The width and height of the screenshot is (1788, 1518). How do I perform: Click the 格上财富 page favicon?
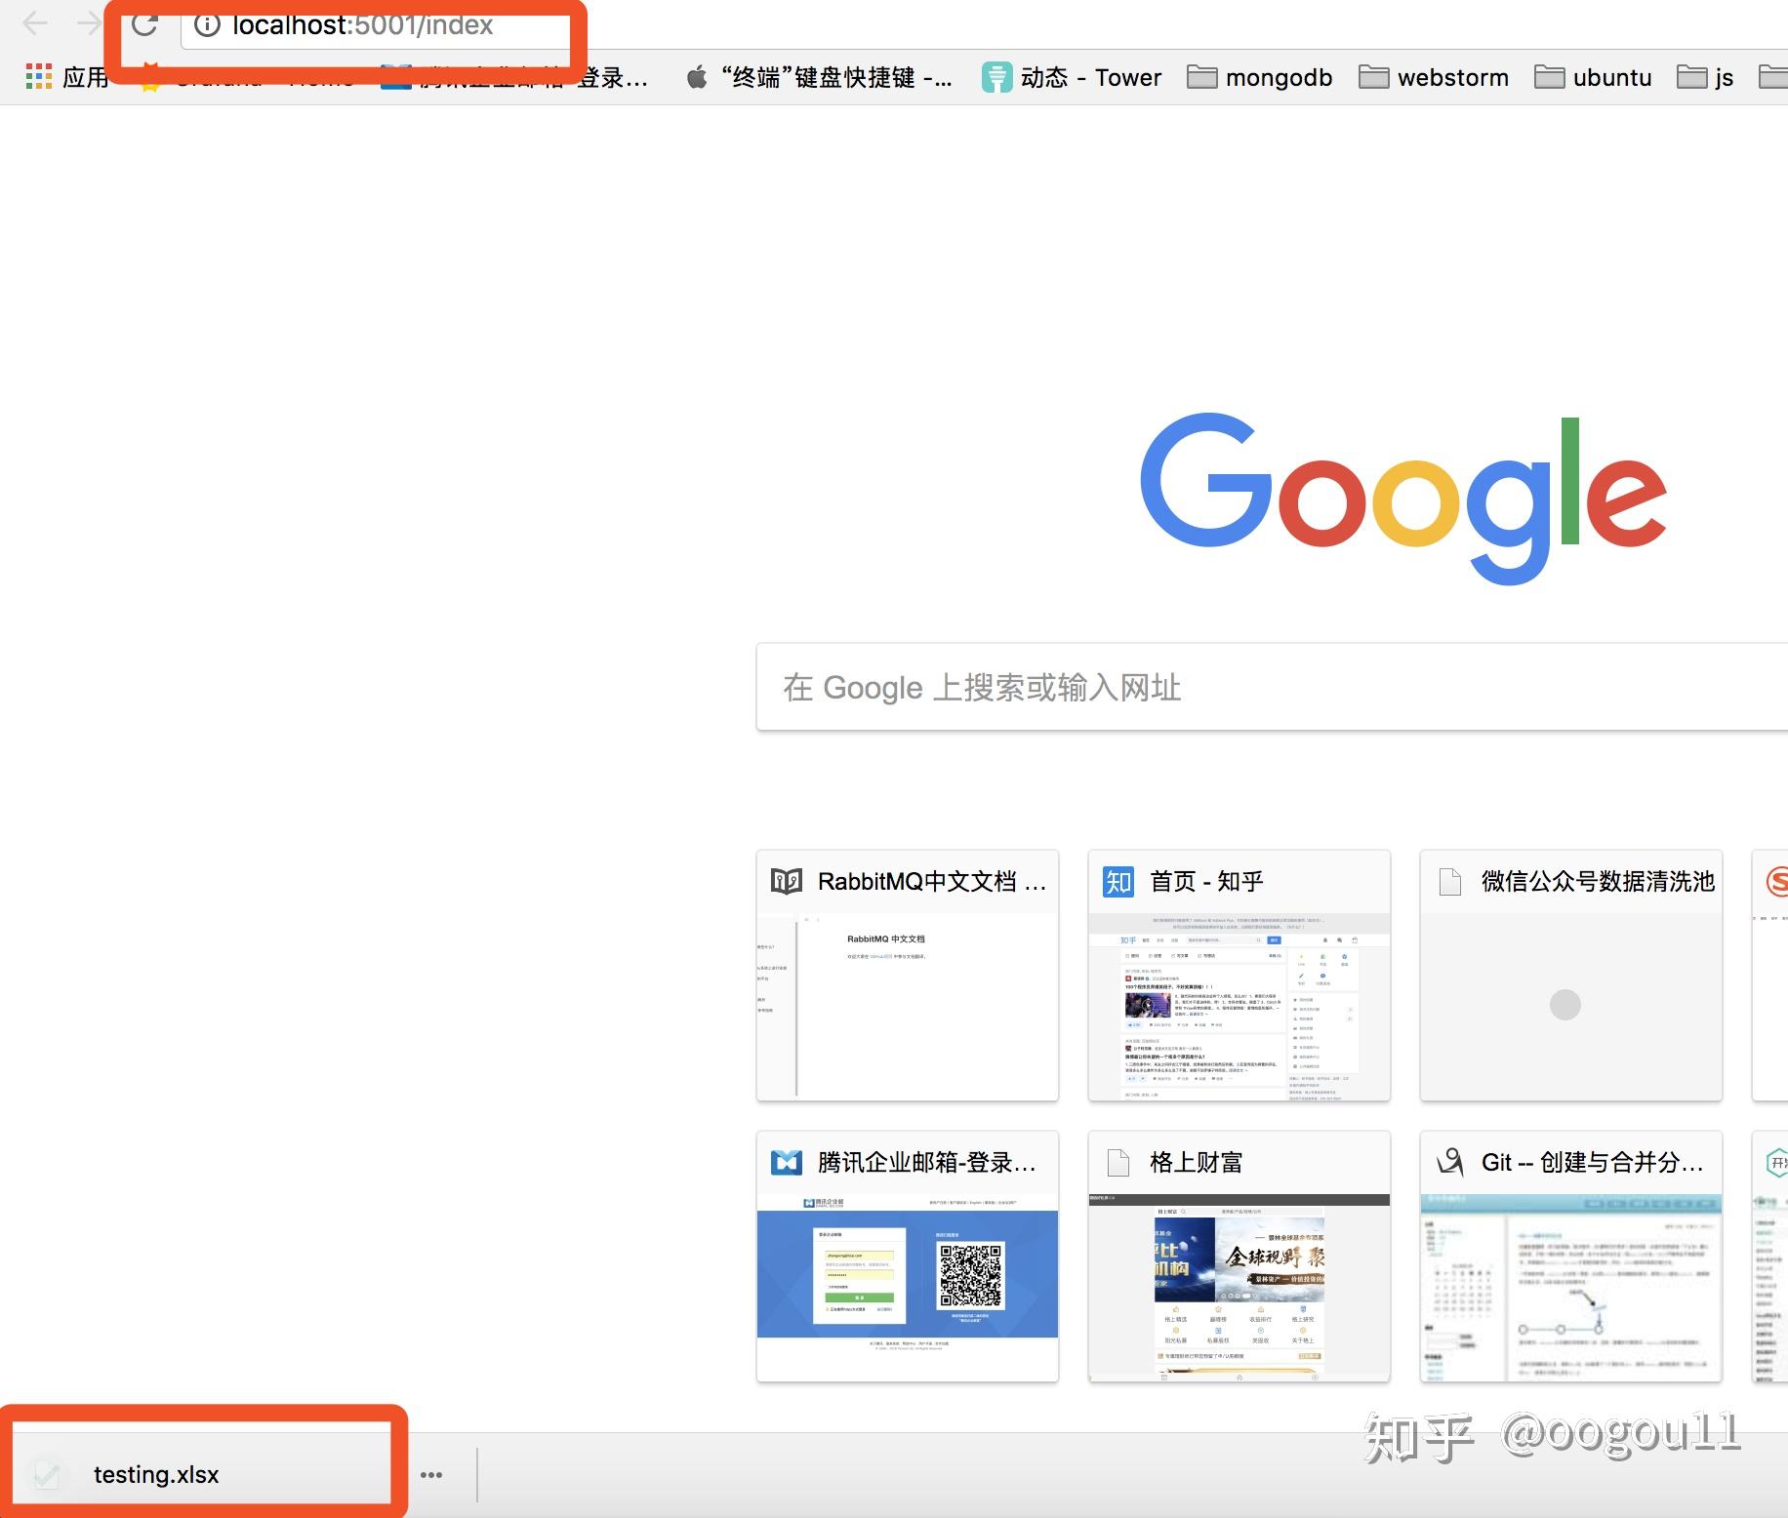tap(1118, 1163)
